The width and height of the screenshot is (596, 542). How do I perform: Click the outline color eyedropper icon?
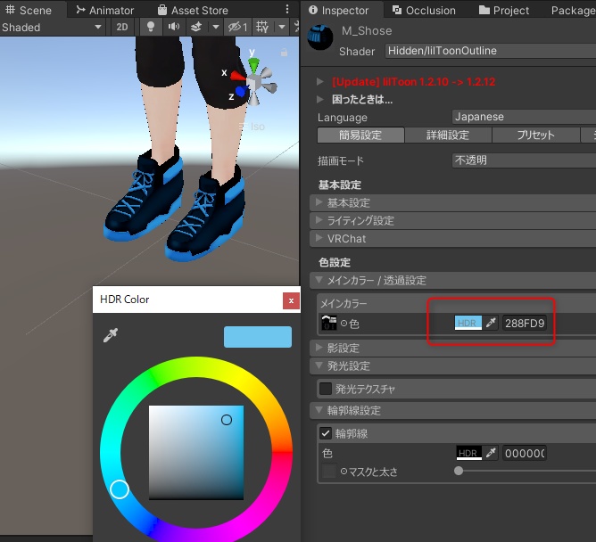491,453
